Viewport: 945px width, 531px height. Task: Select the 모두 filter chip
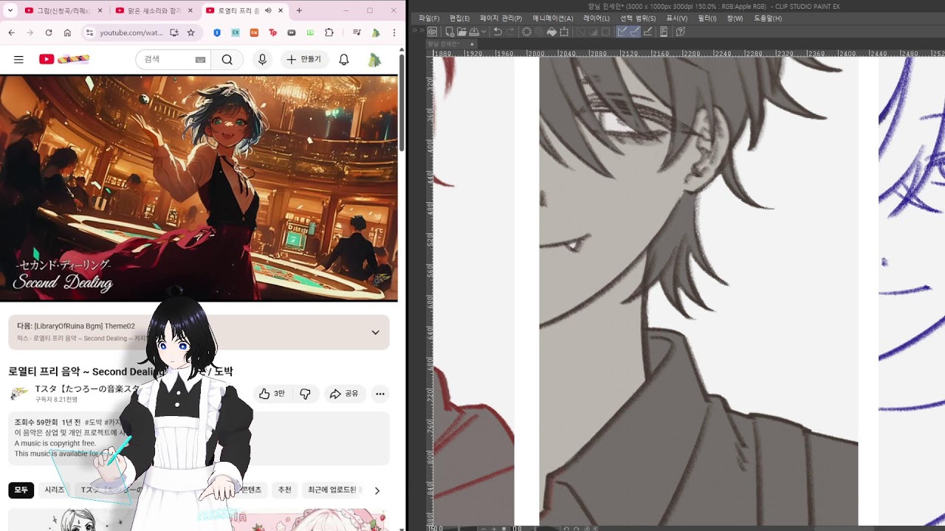pos(21,490)
